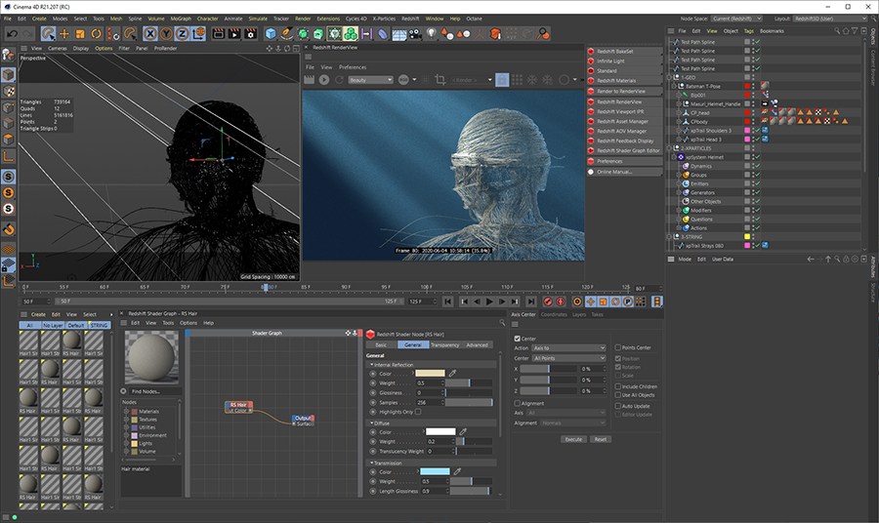This screenshot has width=879, height=523.
Task: Click the Execute button in Axis Center
Action: click(x=573, y=439)
